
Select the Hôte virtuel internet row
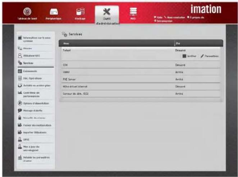point(141,86)
